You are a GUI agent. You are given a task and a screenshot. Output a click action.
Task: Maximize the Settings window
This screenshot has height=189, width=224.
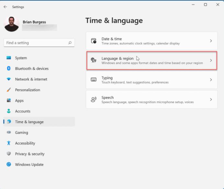pyautogui.click(x=206, y=5)
